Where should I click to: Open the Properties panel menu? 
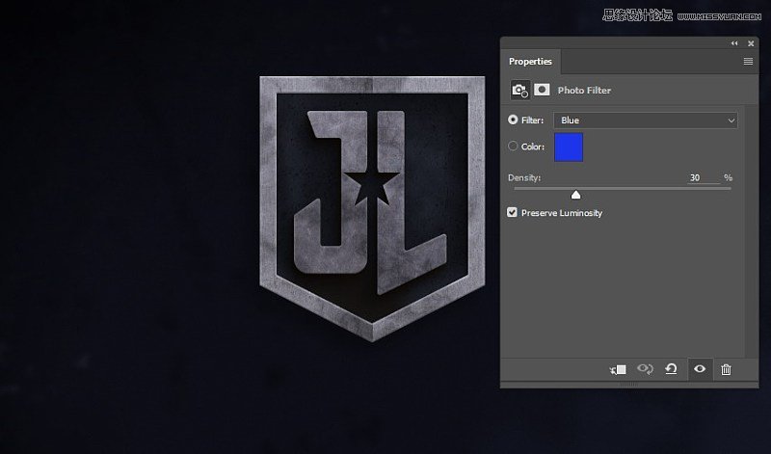(x=748, y=62)
